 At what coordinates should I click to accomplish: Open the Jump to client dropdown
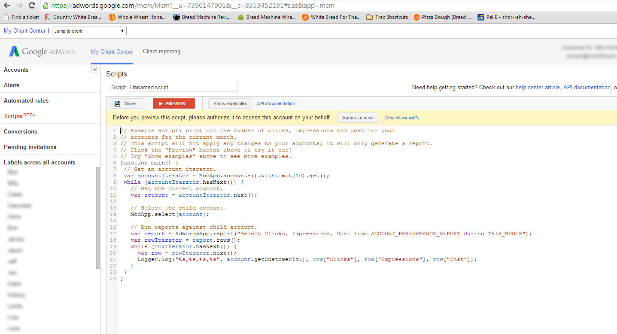[x=89, y=31]
